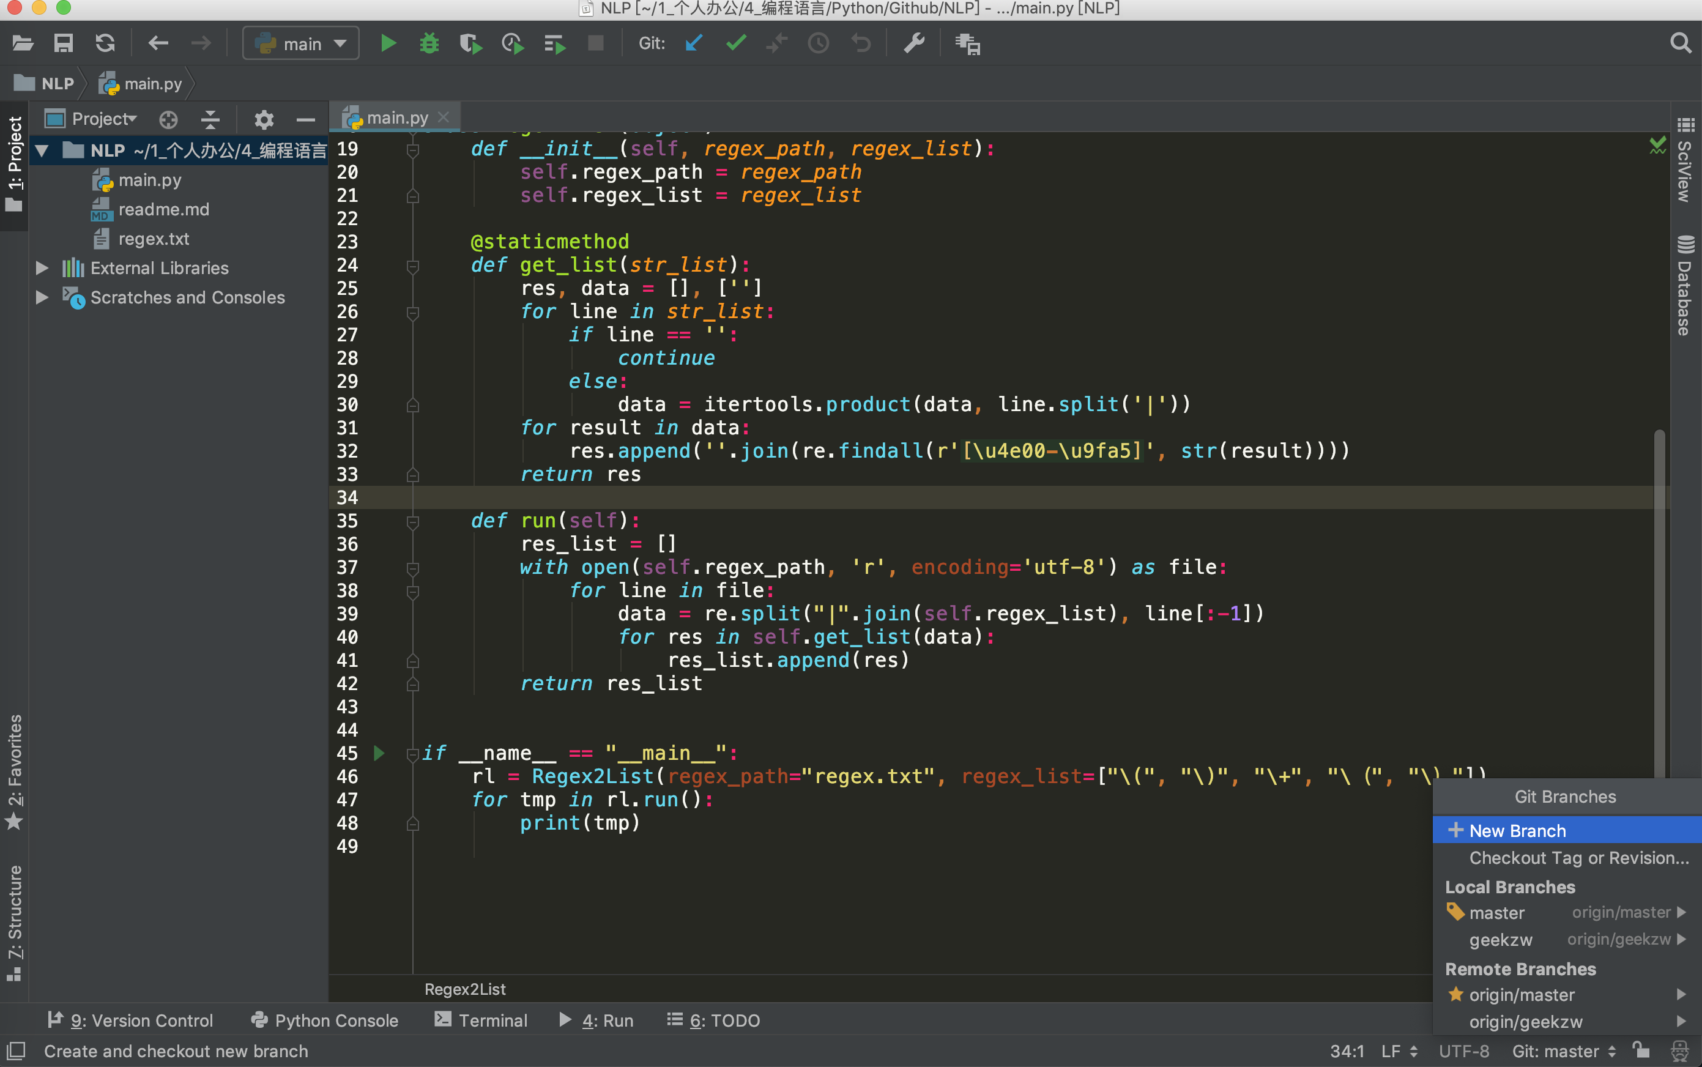Click the Search Everywhere magnifier icon
Screen dimensions: 1702x1067
point(1681,44)
